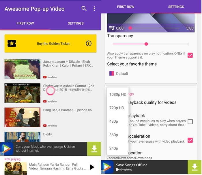This screenshot has width=202, height=175.
Task: Play the Now playing Main Rahoon video
Action: [x=92, y=167]
